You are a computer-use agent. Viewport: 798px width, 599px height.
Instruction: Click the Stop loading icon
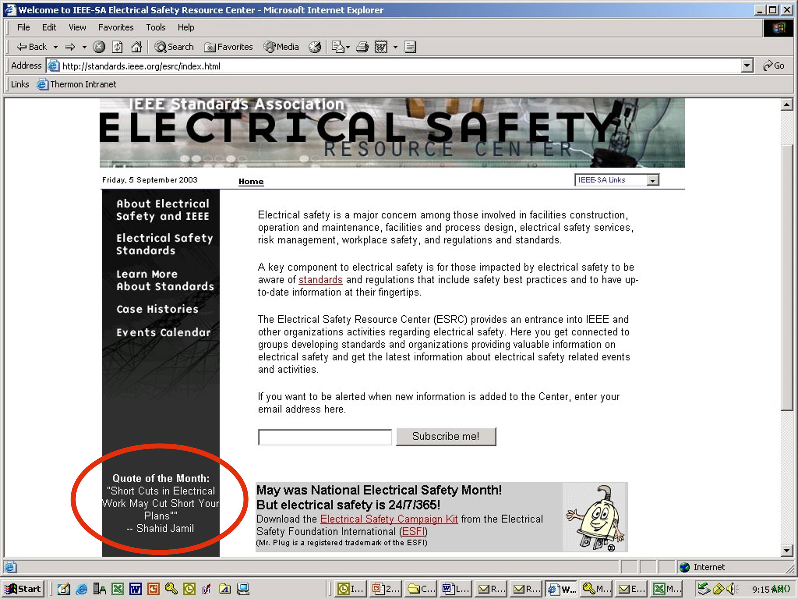pyautogui.click(x=99, y=47)
